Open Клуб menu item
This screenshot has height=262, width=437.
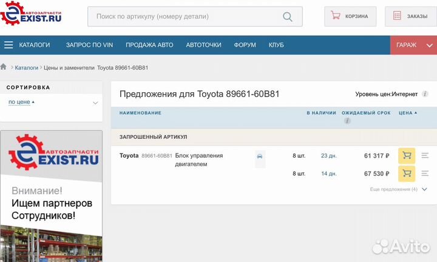pos(276,45)
